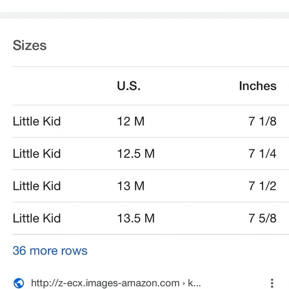
Task: Click the 7 1/8 inches value
Action: point(263,121)
